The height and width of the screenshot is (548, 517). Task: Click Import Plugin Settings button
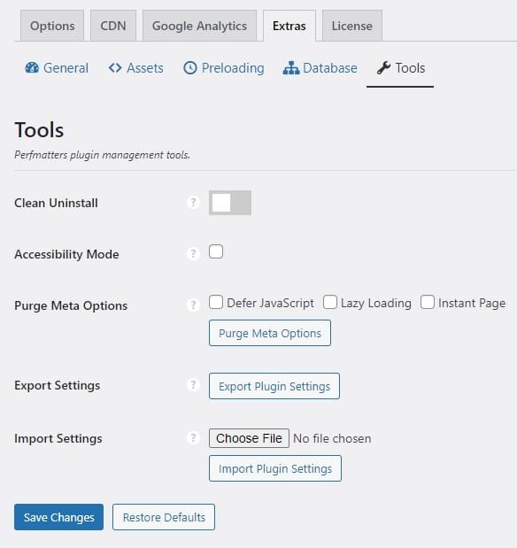pos(275,468)
